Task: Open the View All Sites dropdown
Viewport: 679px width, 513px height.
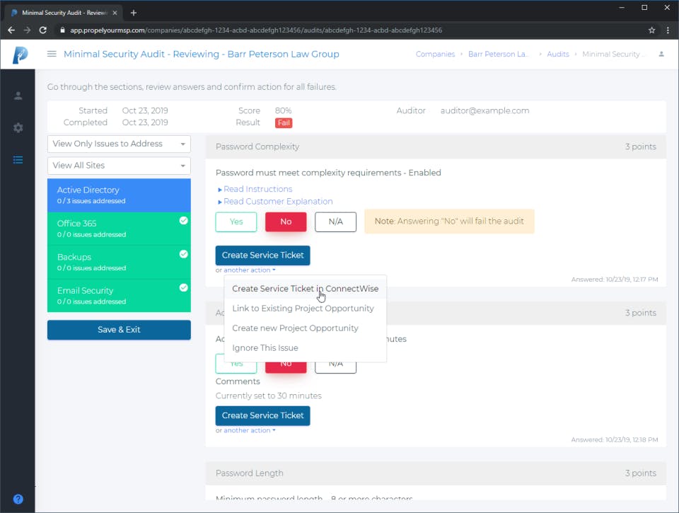Action: tap(118, 166)
